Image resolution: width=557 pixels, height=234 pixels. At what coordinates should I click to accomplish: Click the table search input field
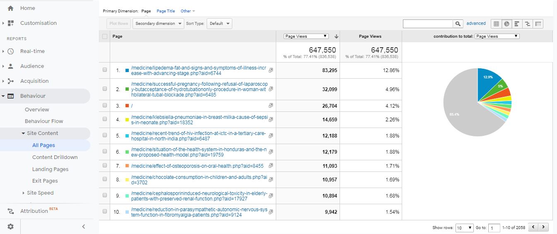click(428, 24)
